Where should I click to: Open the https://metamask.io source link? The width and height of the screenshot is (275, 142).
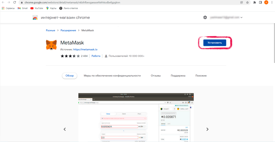pos(85,50)
